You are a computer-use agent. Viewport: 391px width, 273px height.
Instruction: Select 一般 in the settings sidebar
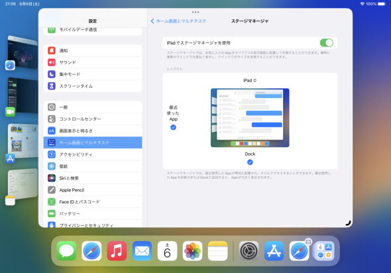[x=93, y=107]
